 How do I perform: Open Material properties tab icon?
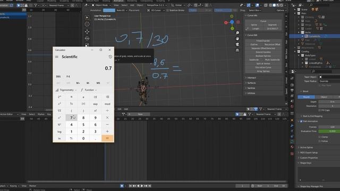[292, 147]
